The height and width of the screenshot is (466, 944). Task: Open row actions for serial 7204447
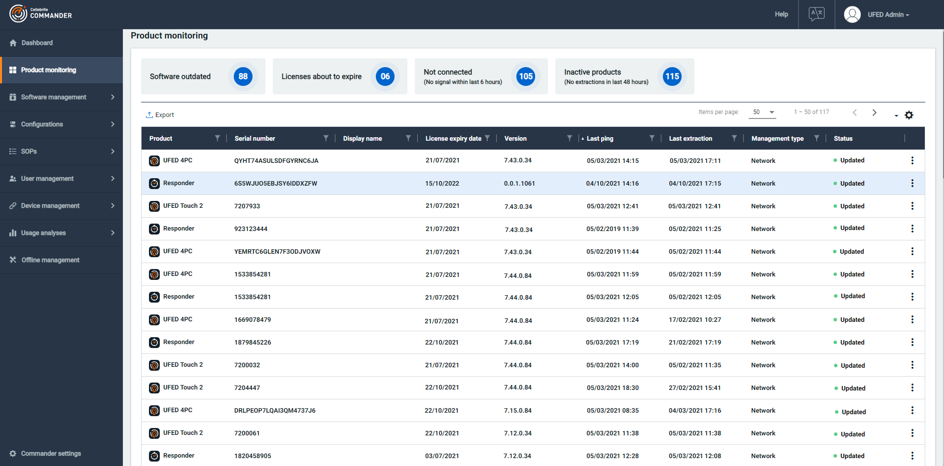coord(912,388)
